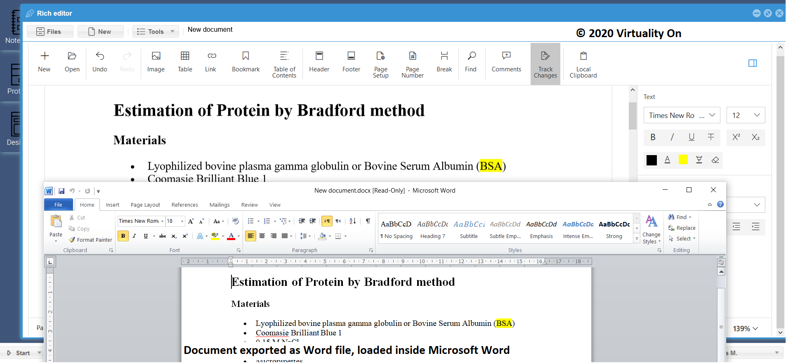Click Open in Rich editor toolbar
This screenshot has width=786, height=363.
72,62
